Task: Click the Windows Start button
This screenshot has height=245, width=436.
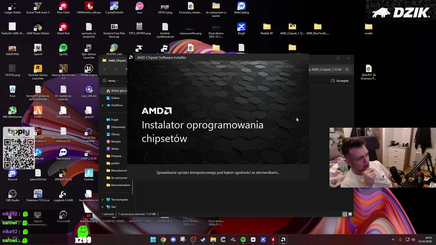Action: point(153,240)
